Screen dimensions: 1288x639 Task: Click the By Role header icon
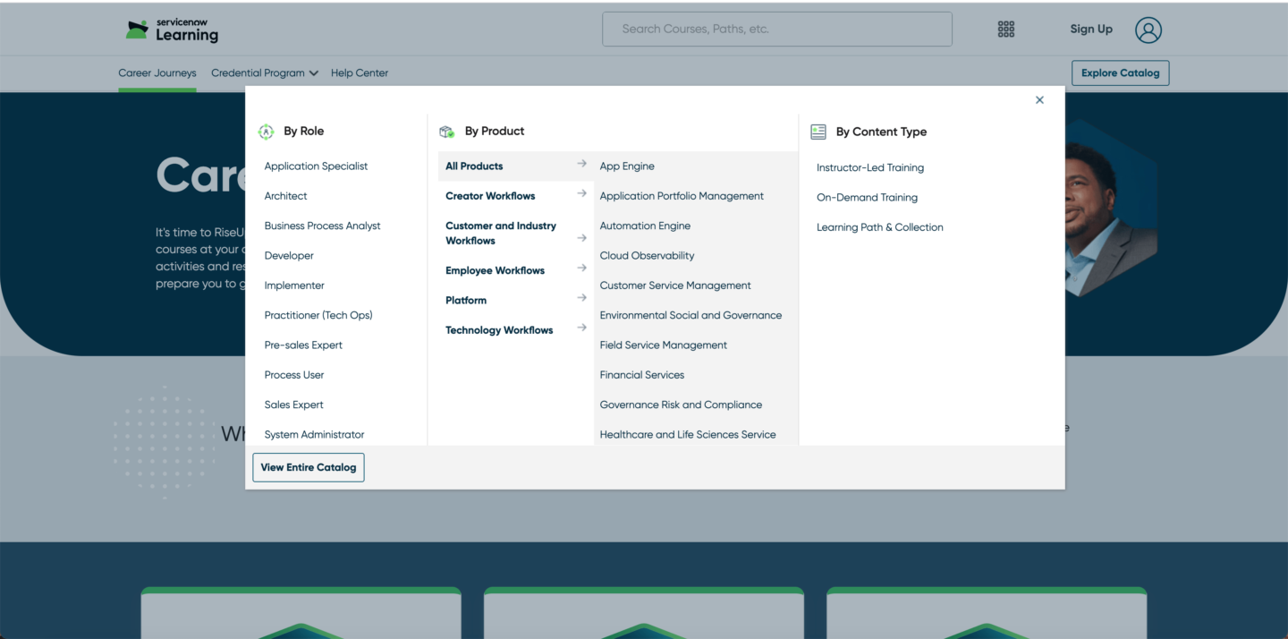tap(266, 132)
